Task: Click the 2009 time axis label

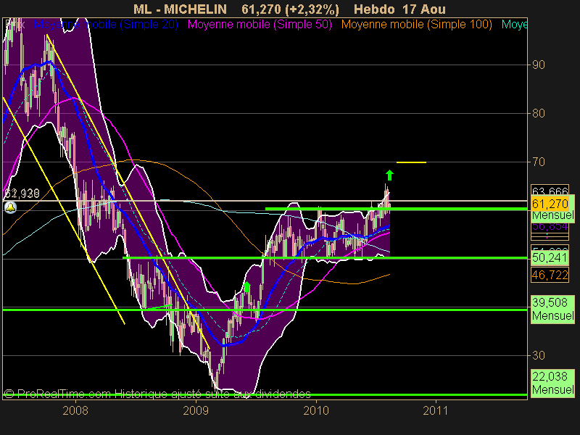Action: pyautogui.click(x=196, y=410)
